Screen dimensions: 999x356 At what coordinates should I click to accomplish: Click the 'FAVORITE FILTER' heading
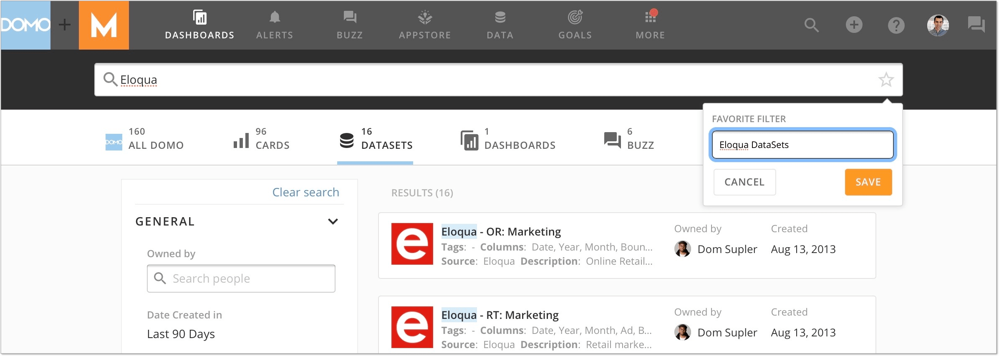749,119
